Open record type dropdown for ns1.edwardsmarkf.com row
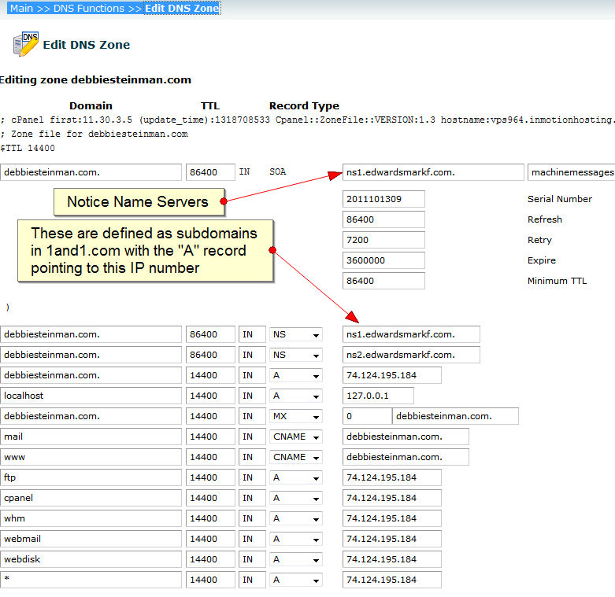 [x=296, y=334]
